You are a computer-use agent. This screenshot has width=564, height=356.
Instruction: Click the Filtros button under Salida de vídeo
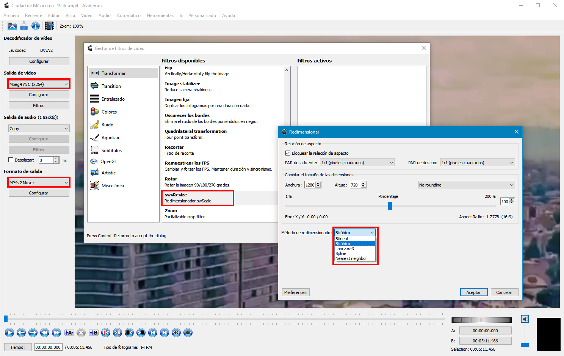(x=39, y=106)
